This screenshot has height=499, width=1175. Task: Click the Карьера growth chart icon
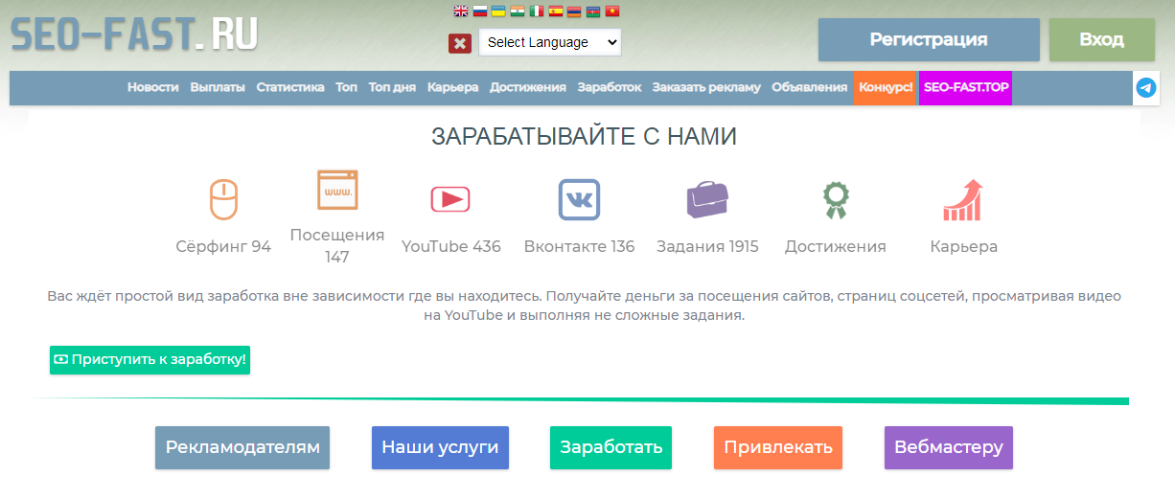(x=963, y=199)
